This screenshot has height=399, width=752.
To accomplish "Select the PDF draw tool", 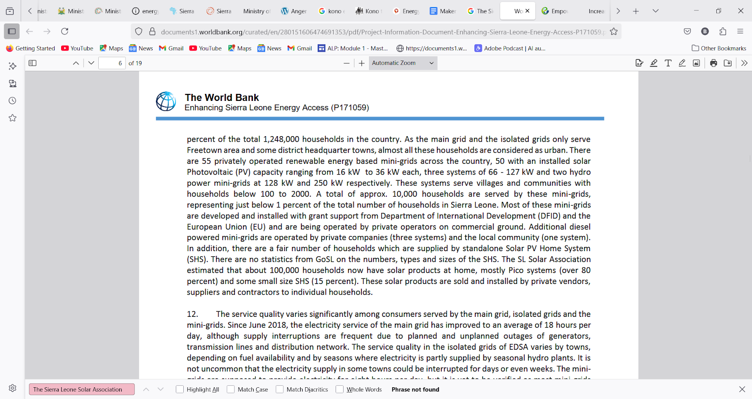I will pyautogui.click(x=682, y=63).
